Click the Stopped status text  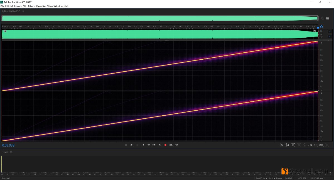coord(6,178)
